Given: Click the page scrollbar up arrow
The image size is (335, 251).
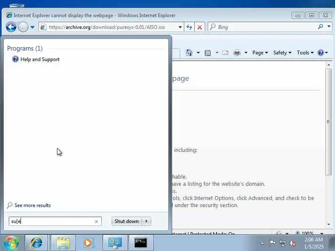Looking at the screenshot, I should (x=328, y=65).
